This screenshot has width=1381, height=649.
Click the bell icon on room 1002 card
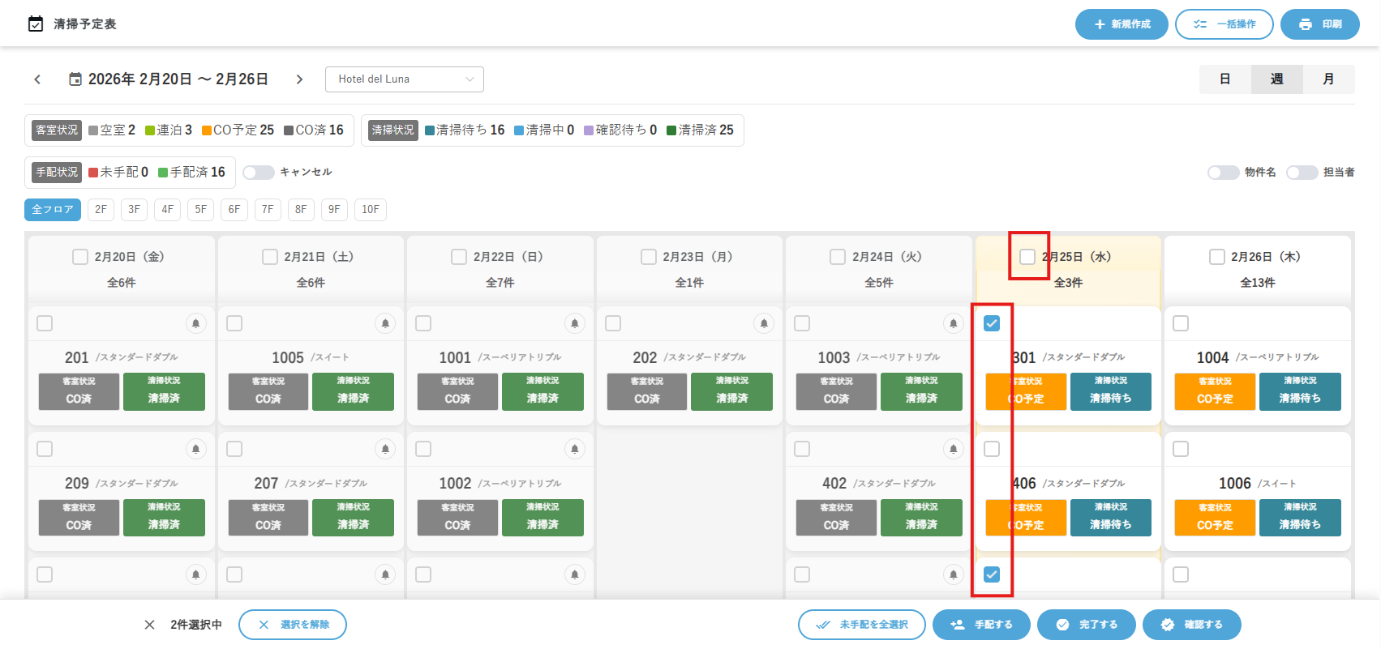(574, 449)
